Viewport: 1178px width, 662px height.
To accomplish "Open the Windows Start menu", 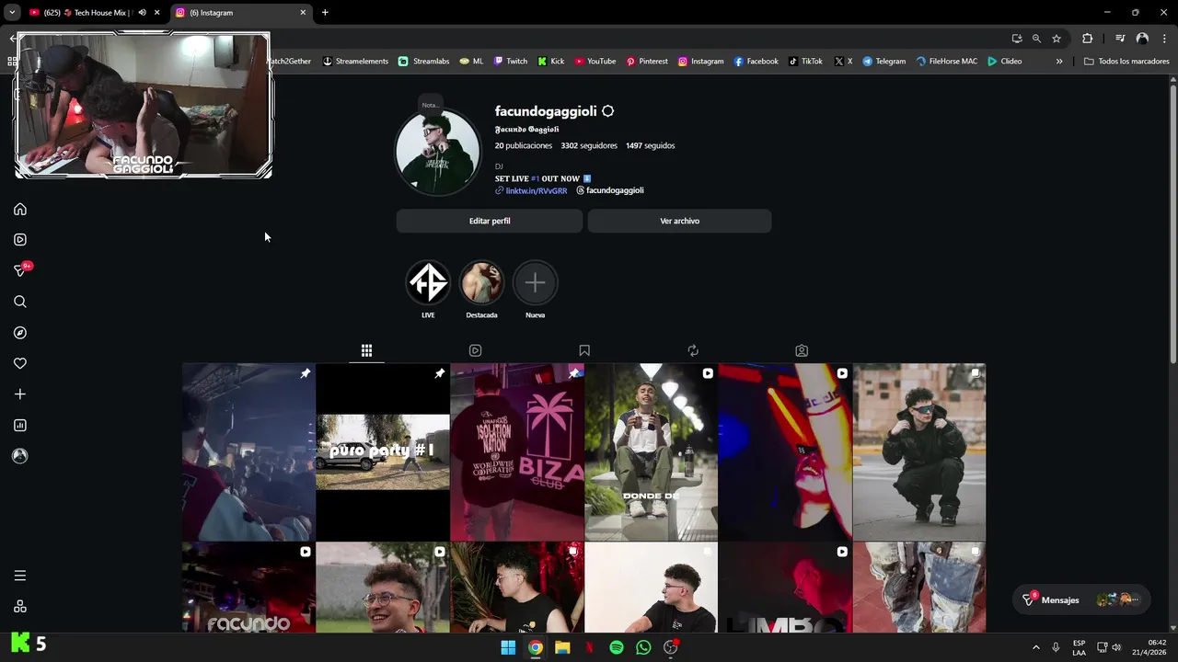I will [508, 647].
